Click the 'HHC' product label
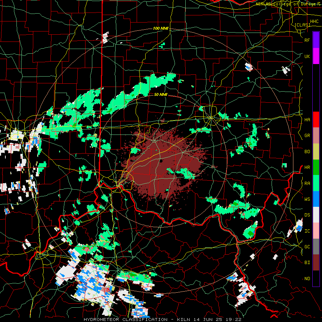Image resolution: width=322 pixels, height=322 pixels. pos(314,21)
